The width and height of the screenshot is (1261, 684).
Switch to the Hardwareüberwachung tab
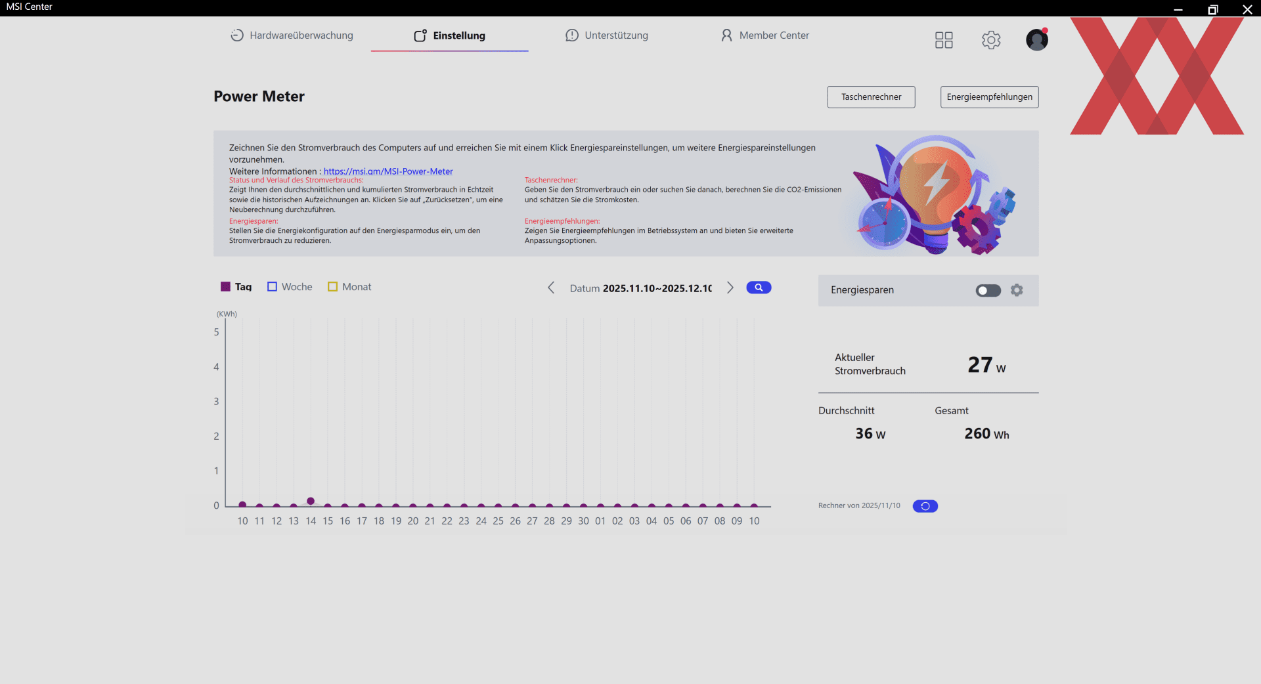292,35
